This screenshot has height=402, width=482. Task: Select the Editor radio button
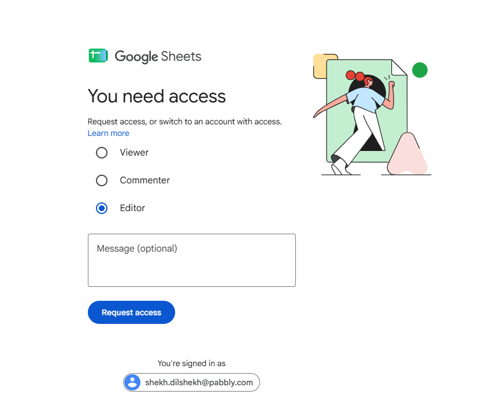[102, 208]
